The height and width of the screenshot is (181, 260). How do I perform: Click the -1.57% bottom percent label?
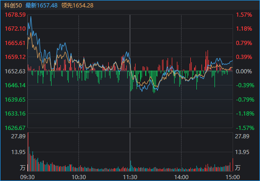point(245,128)
